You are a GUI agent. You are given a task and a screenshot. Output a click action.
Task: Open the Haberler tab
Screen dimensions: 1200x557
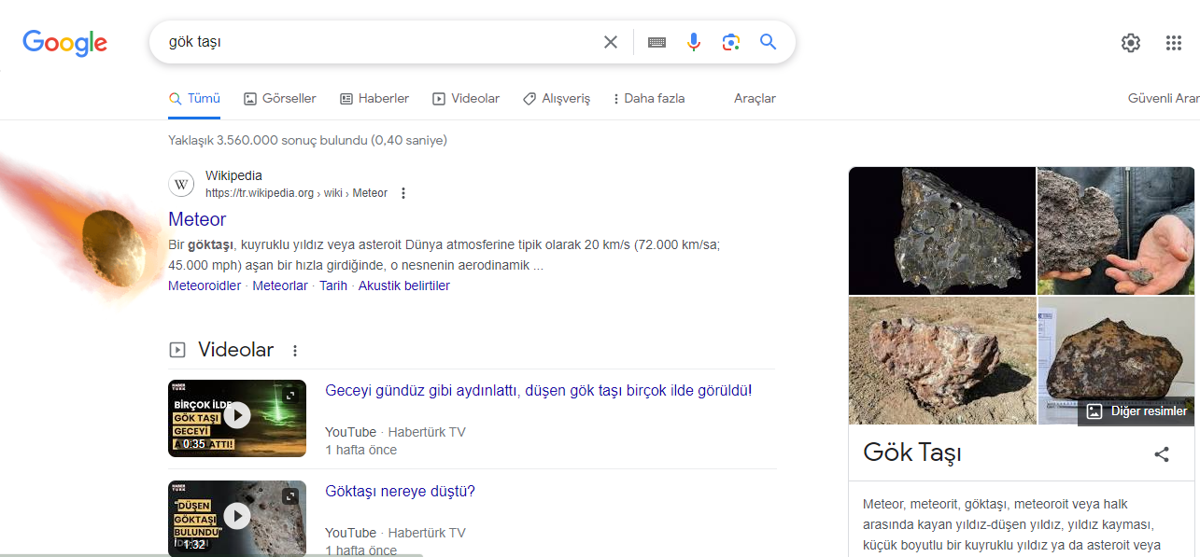point(374,98)
